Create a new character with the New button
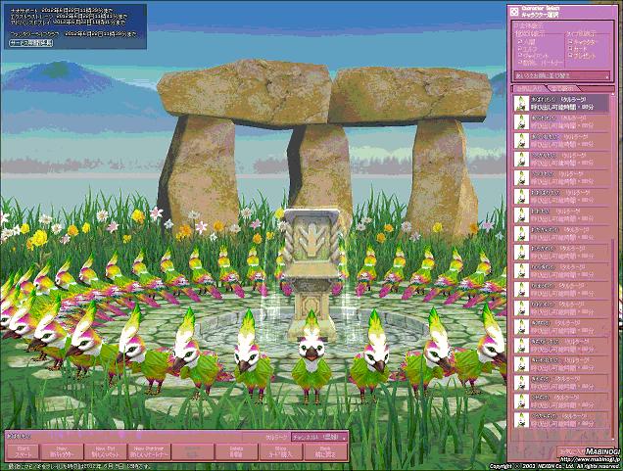This screenshot has height=471, width=623. (x=62, y=451)
